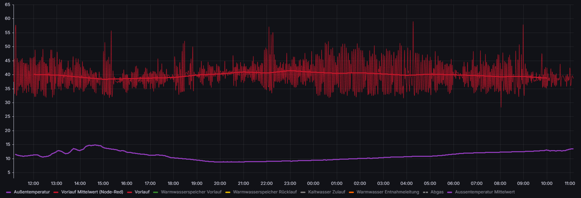Image resolution: width=581 pixels, height=198 pixels.
Task: Click the 02:00 time axis label
Action: click(x=360, y=183)
